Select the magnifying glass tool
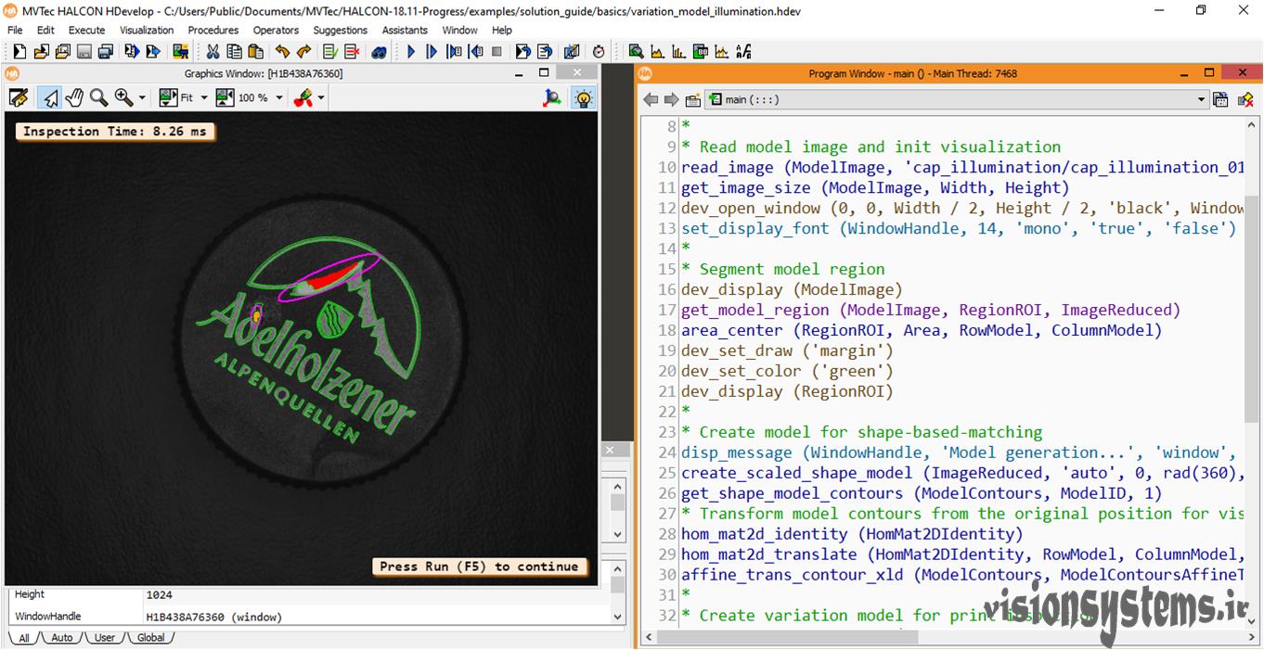Image resolution: width=1264 pixels, height=650 pixels. [98, 97]
